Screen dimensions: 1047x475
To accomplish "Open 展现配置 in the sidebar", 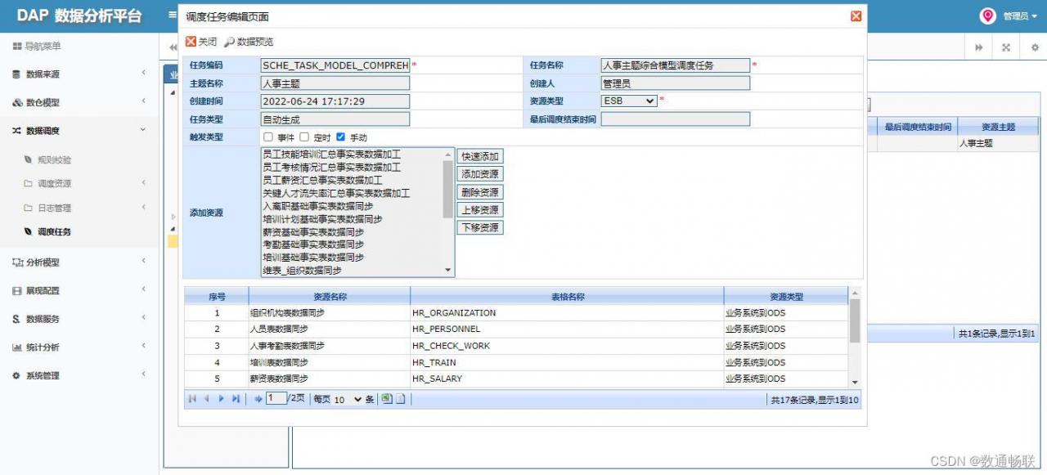I will pyautogui.click(x=79, y=290).
